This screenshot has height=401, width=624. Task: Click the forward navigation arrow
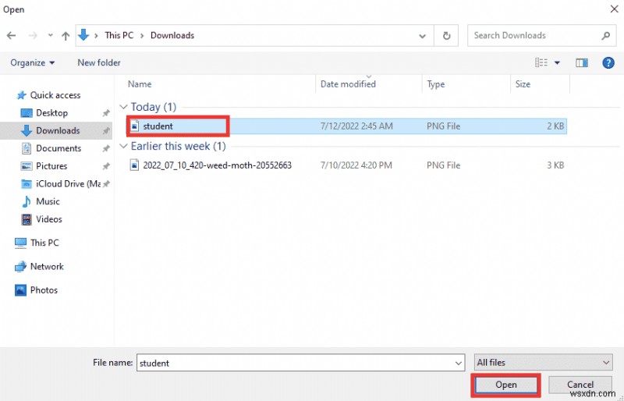coord(33,35)
